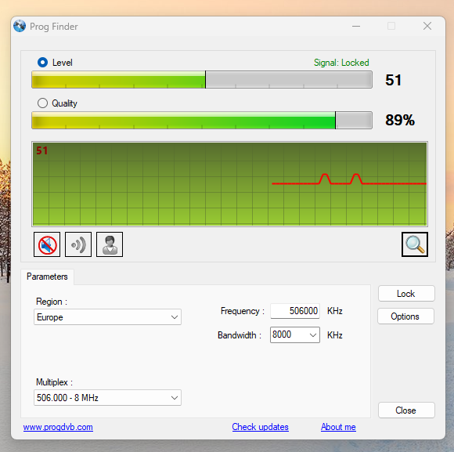The image size is (454, 452).
Task: Click the About me link
Action: pyautogui.click(x=338, y=427)
